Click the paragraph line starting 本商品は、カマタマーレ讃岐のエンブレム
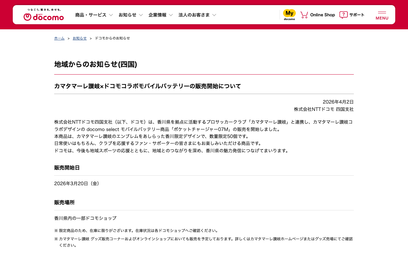The image size is (408, 255). [x=152, y=136]
